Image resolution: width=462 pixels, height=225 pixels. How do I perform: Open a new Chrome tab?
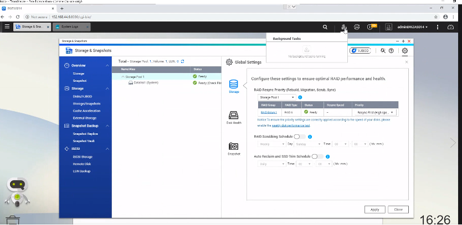(x=62, y=8)
